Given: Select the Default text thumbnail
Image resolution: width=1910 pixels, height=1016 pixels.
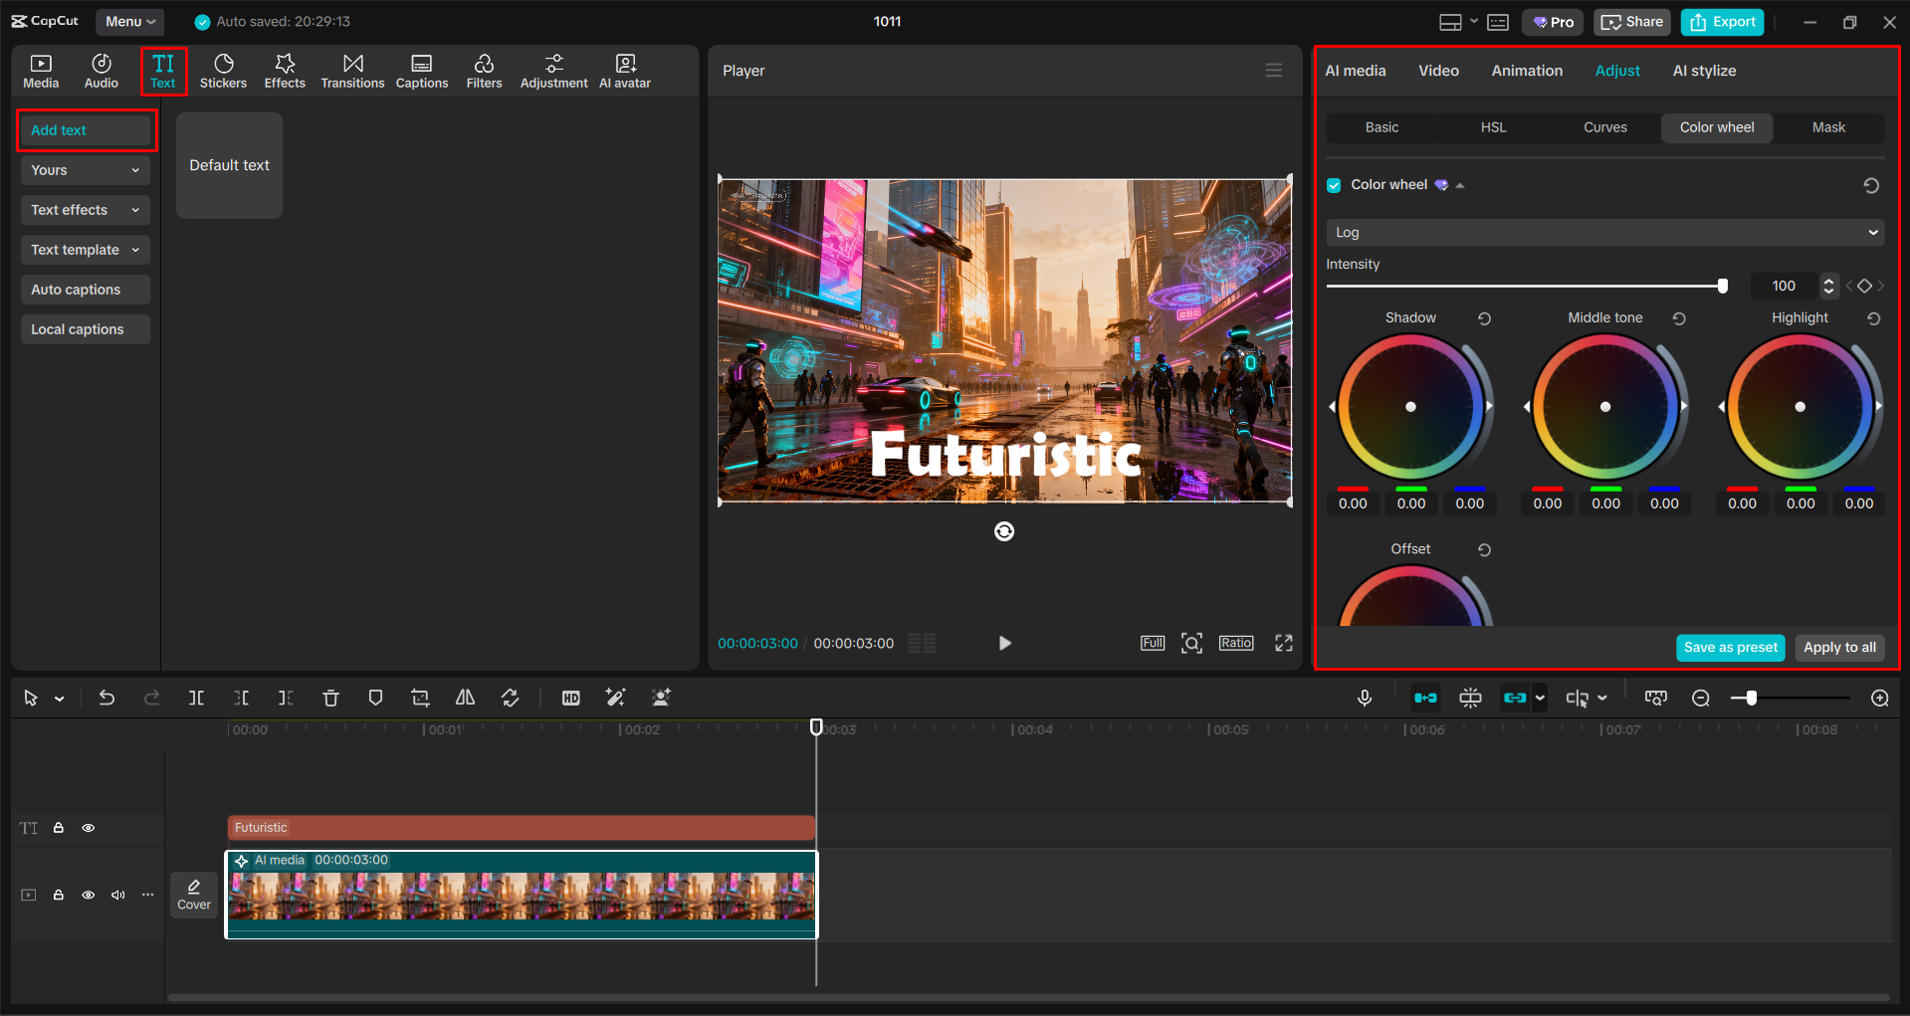Looking at the screenshot, I should (229, 165).
